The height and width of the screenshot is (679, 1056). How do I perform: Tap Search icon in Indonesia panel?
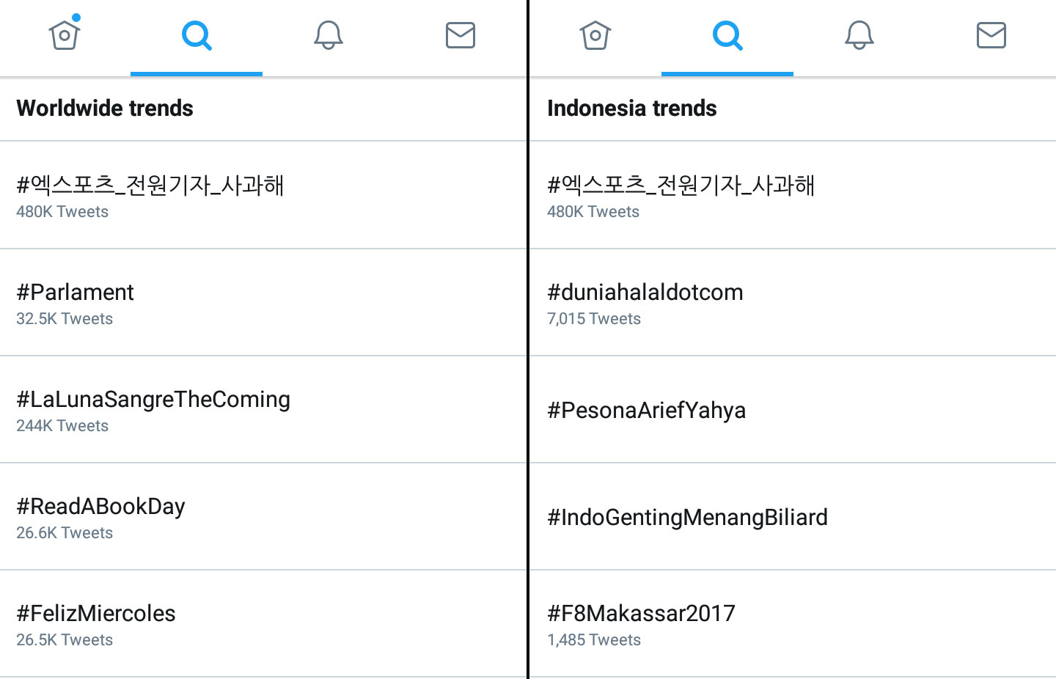(727, 34)
